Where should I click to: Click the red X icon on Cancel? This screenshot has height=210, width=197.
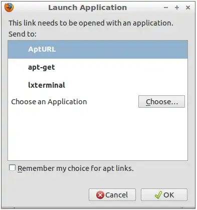click(100, 195)
